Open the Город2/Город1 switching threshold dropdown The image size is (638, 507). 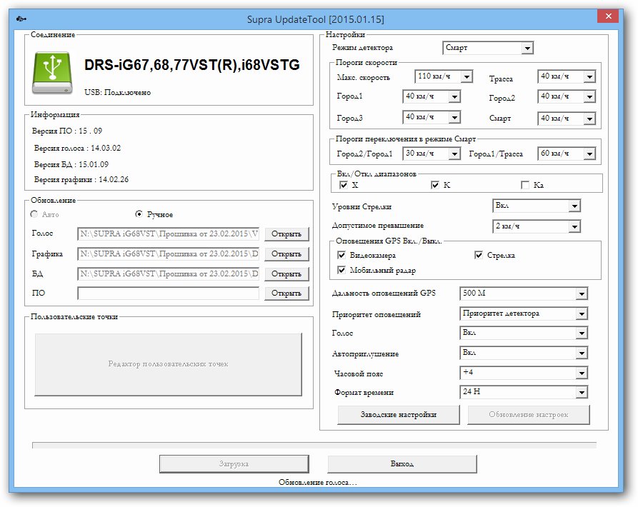(x=432, y=154)
